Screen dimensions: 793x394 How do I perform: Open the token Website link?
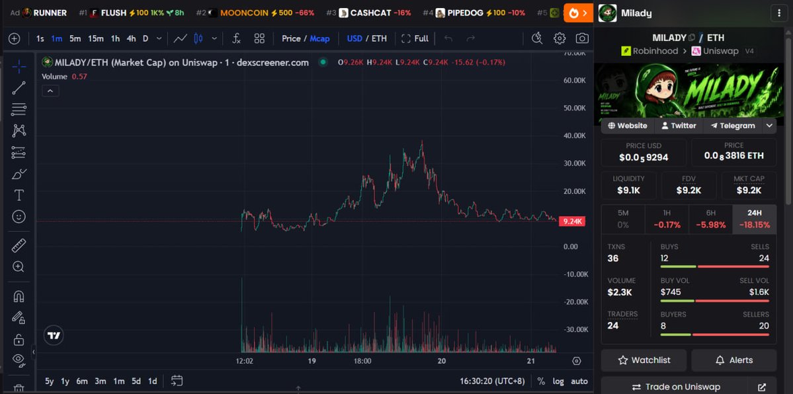628,126
